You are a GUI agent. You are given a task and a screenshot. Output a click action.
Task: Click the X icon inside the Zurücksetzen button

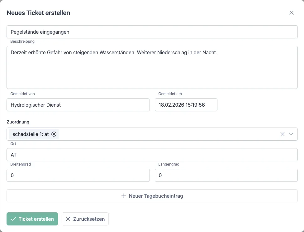(68, 219)
